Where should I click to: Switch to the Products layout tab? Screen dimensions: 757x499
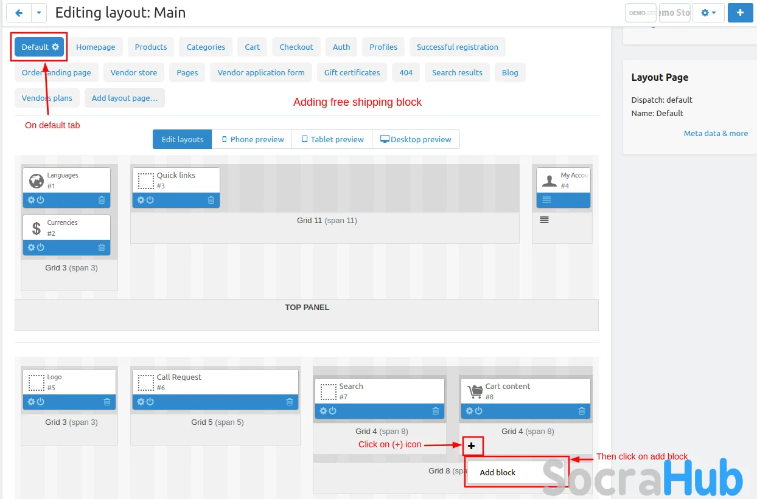click(151, 47)
